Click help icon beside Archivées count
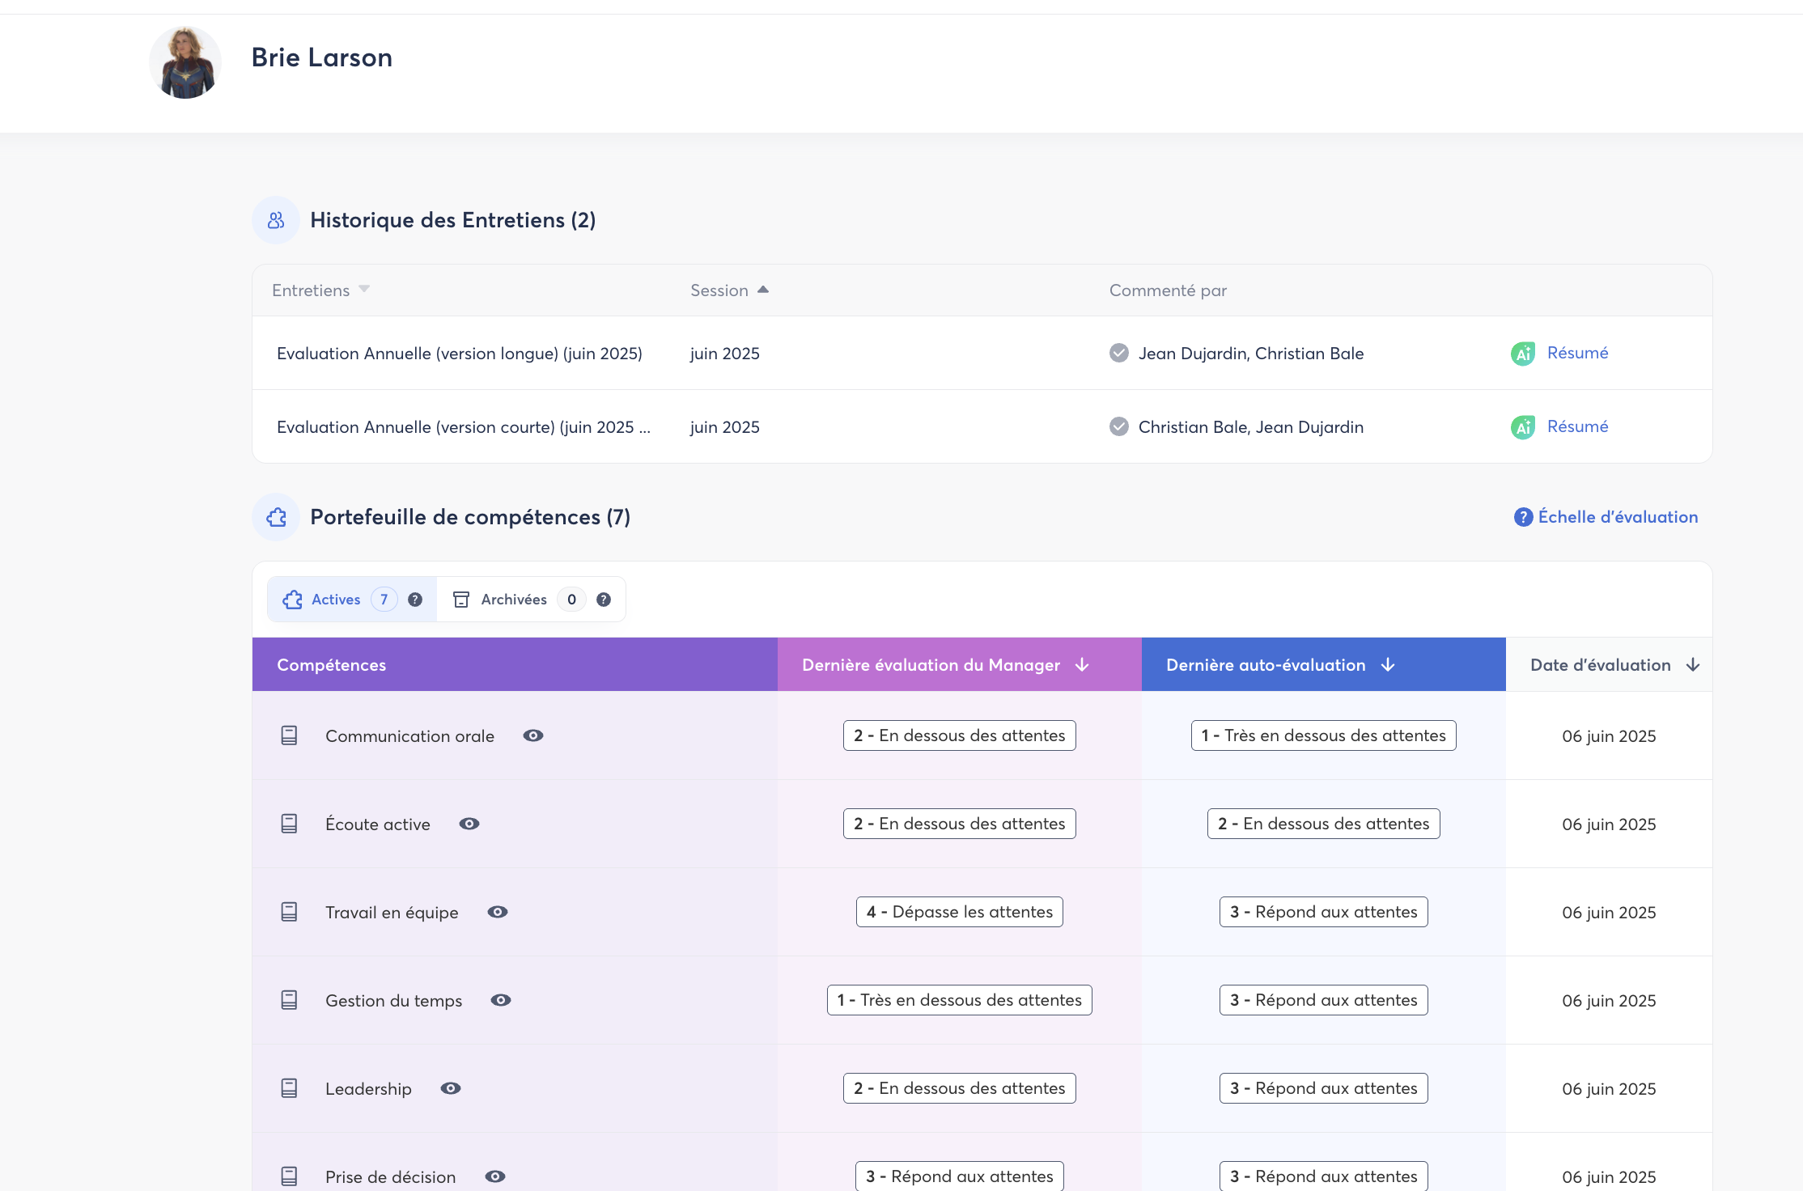The height and width of the screenshot is (1191, 1803). point(604,600)
